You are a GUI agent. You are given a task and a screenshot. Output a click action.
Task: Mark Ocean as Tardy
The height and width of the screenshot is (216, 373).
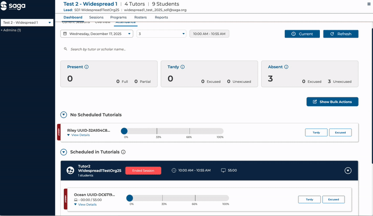pyautogui.click(x=309, y=200)
